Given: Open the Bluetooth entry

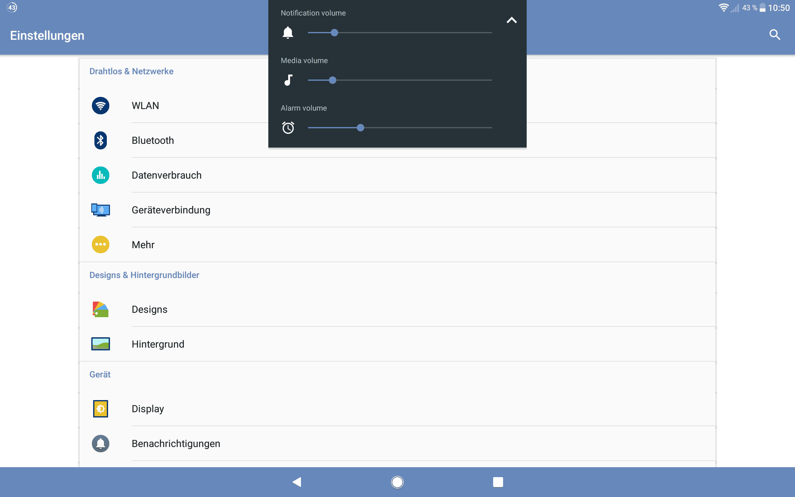Looking at the screenshot, I should click(x=397, y=140).
